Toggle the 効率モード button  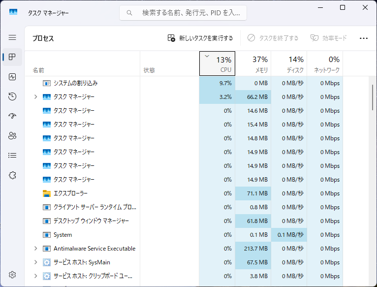(328, 38)
